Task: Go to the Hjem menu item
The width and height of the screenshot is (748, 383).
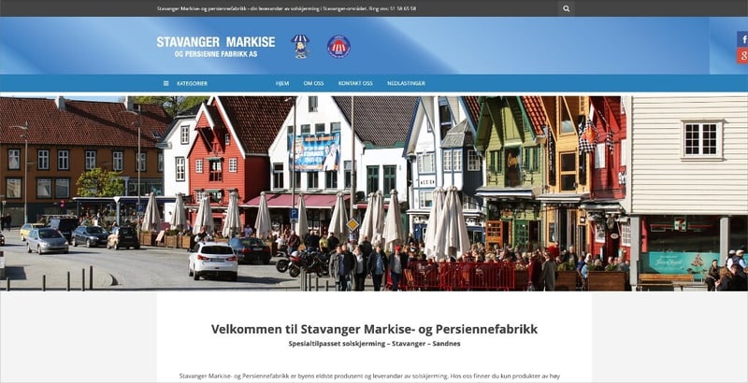Action: click(282, 83)
